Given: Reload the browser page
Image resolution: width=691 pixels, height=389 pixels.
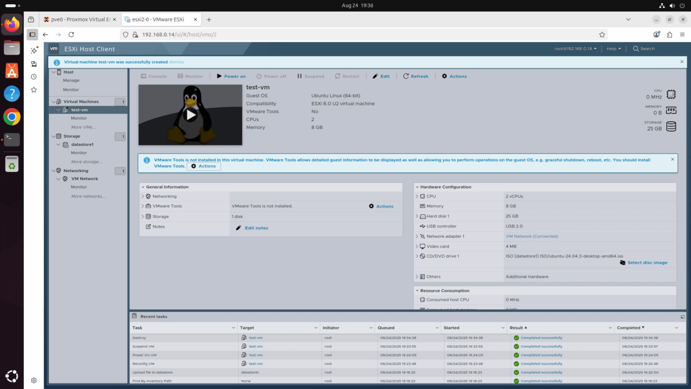Looking at the screenshot, I should 71,35.
